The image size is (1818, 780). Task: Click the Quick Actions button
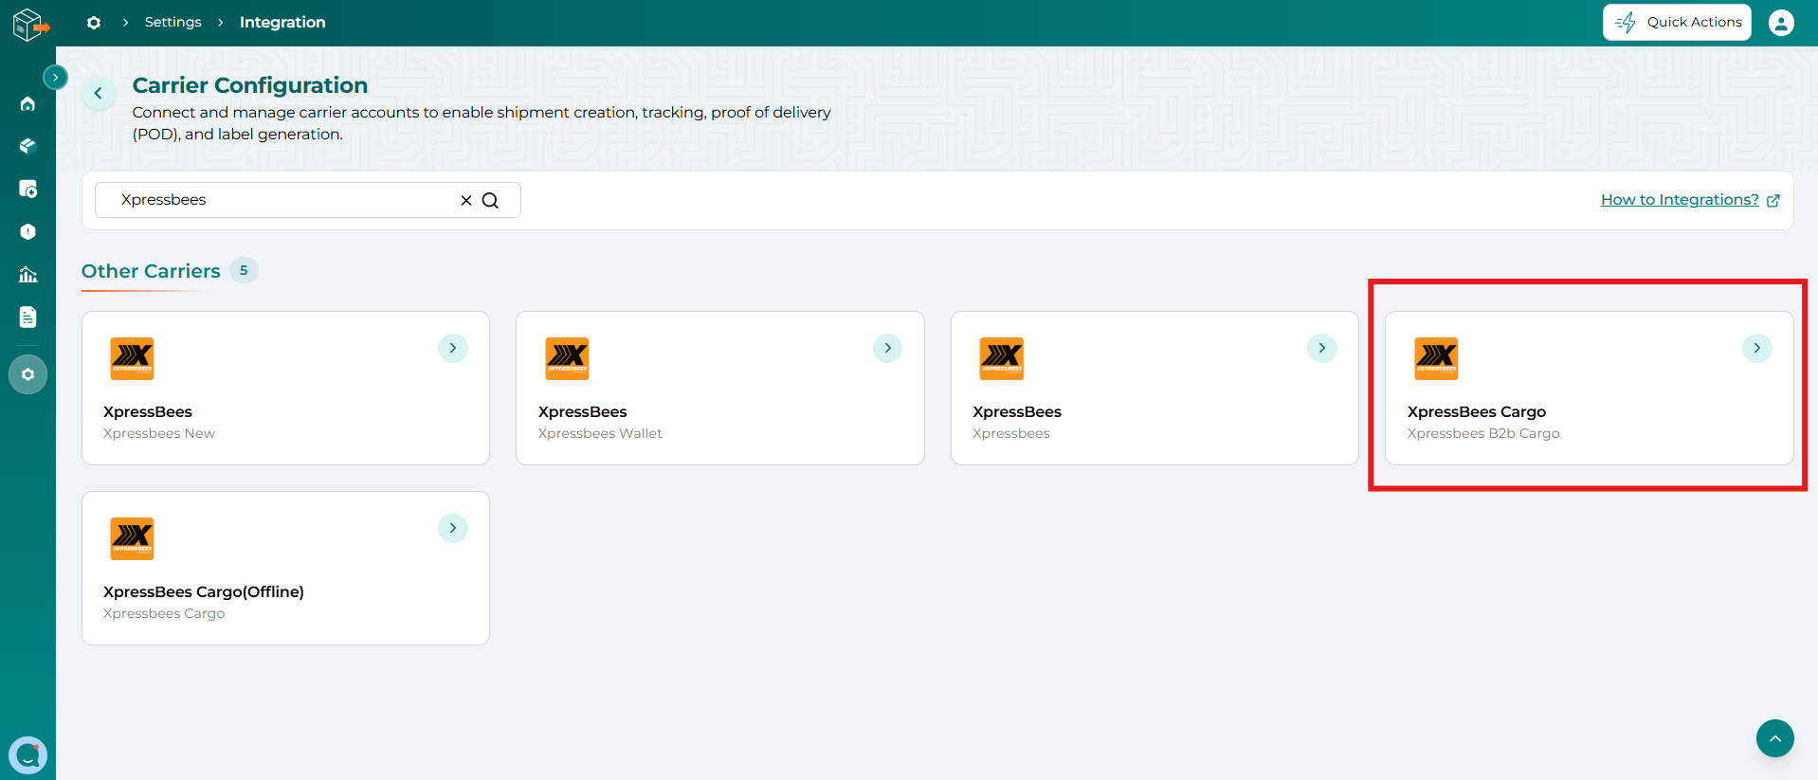(1677, 22)
